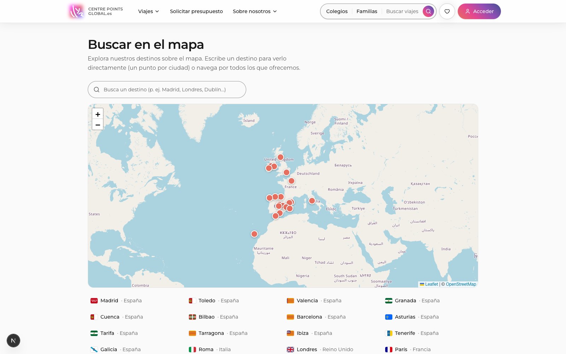Select Valencia from the destination list
Viewport: 566px width, 354px height.
coord(314,301)
